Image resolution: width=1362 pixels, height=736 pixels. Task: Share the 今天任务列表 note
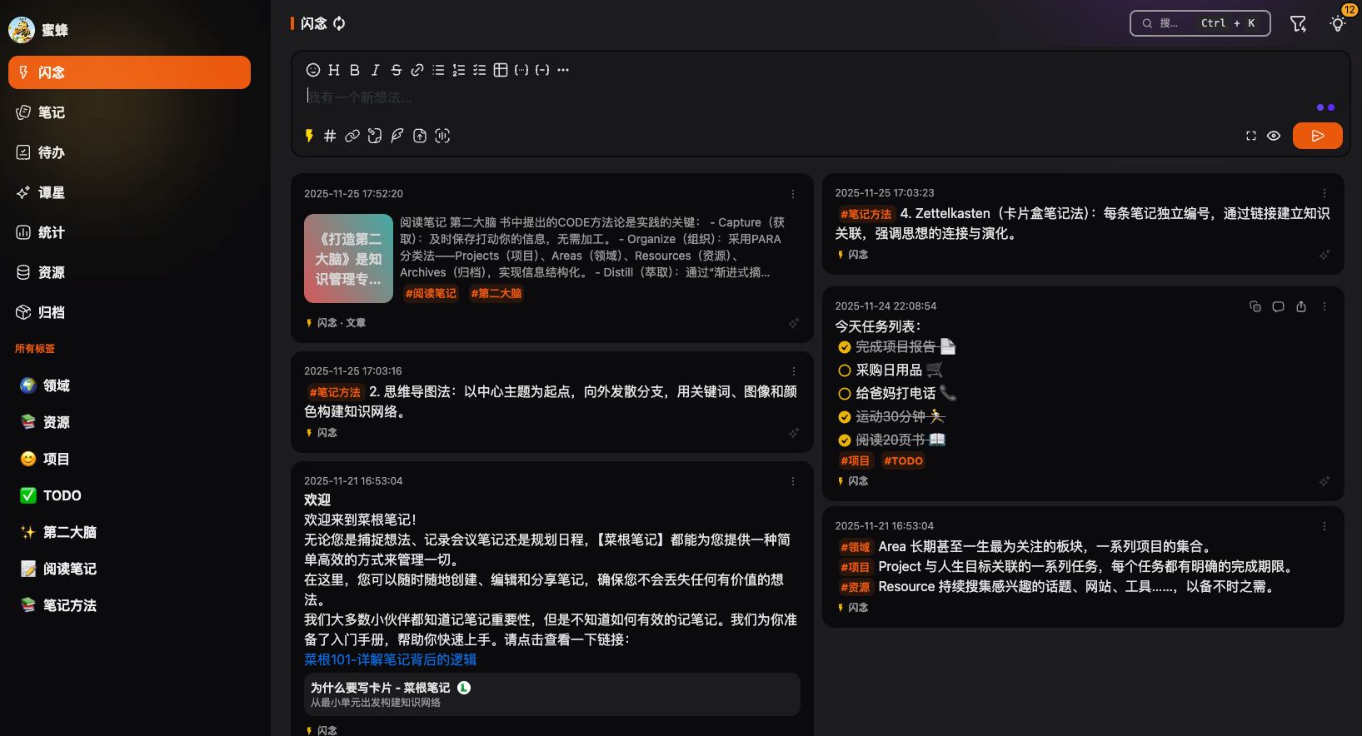(1301, 306)
